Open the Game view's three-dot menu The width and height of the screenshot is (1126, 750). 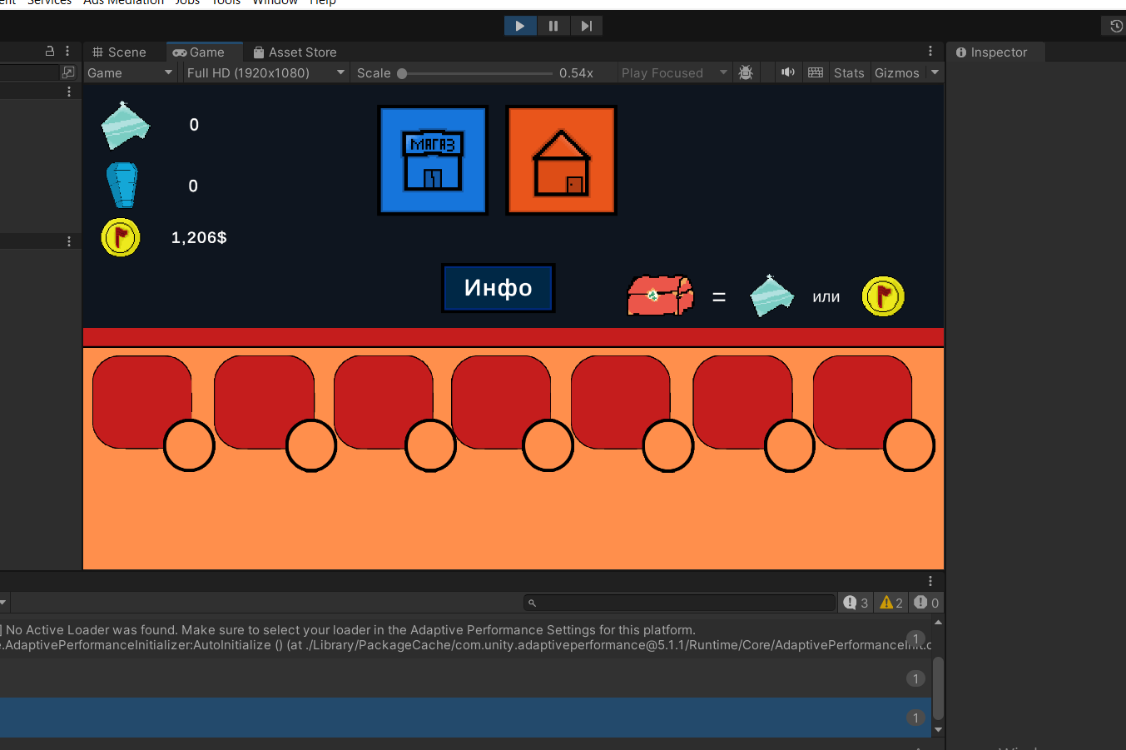[930, 52]
